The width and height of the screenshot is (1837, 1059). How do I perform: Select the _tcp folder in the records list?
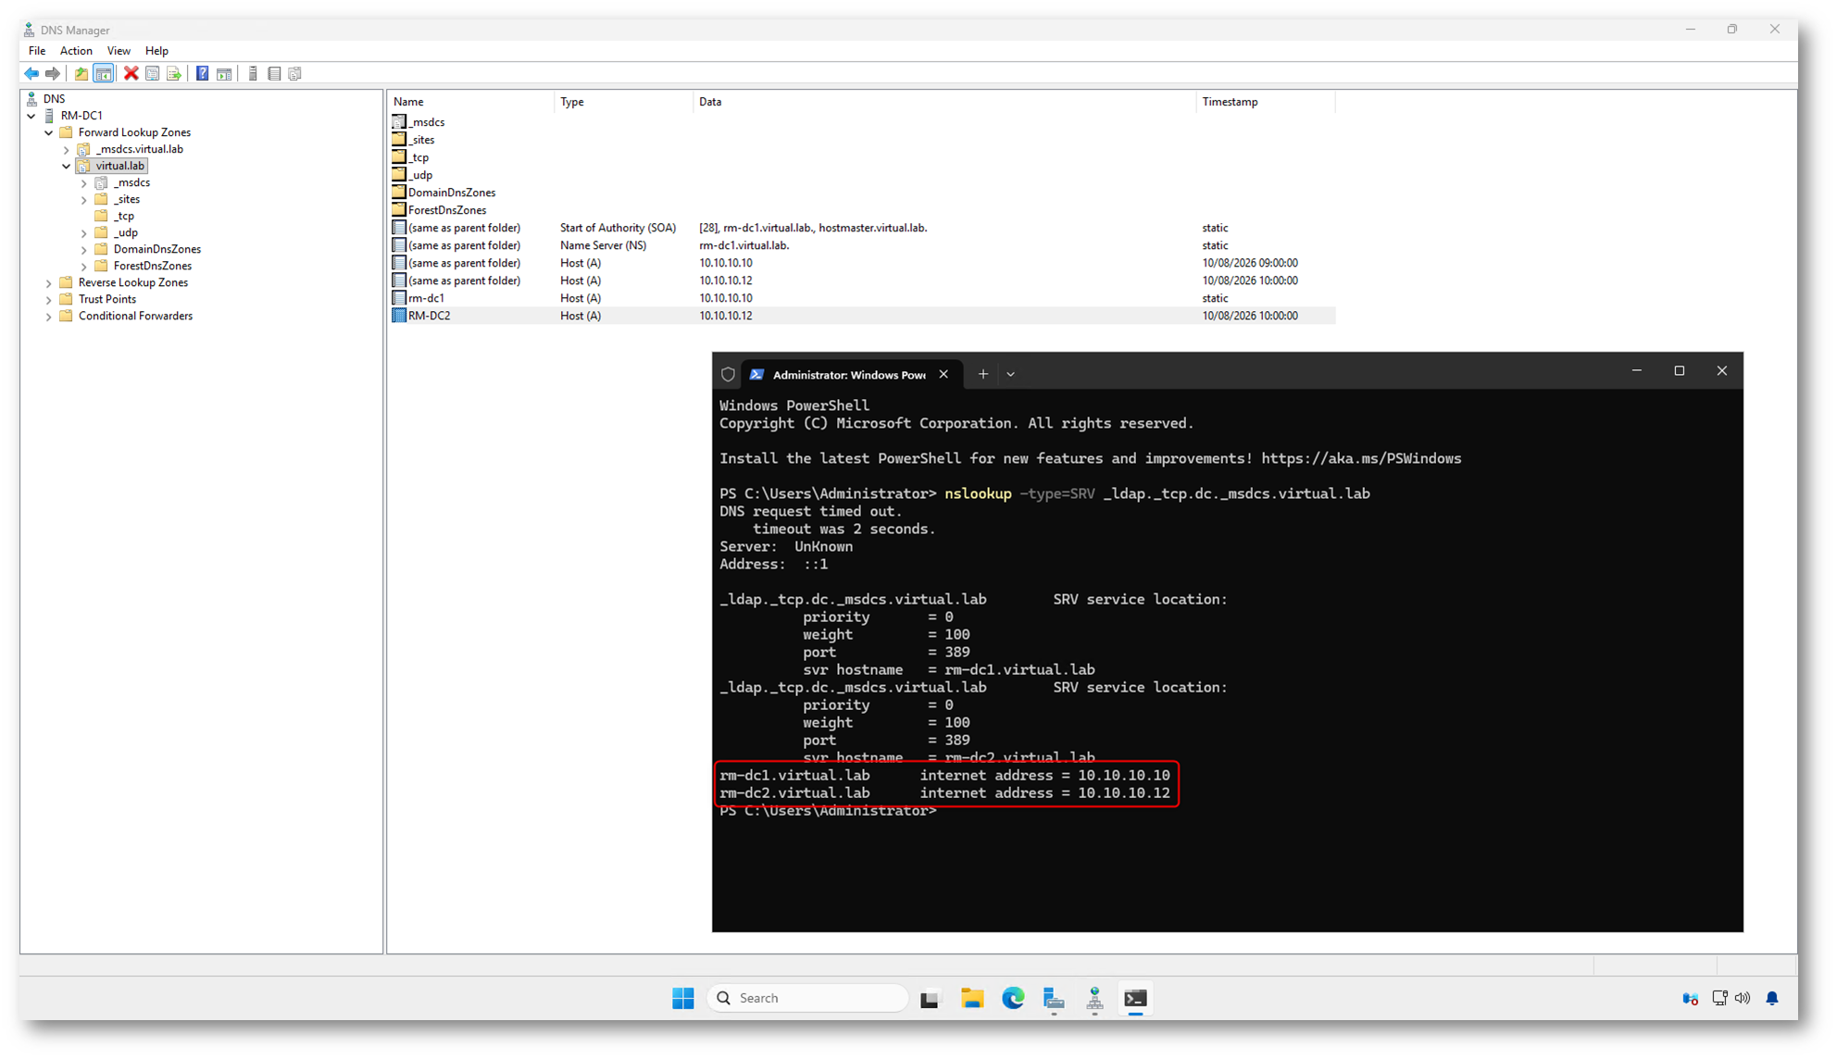point(419,157)
